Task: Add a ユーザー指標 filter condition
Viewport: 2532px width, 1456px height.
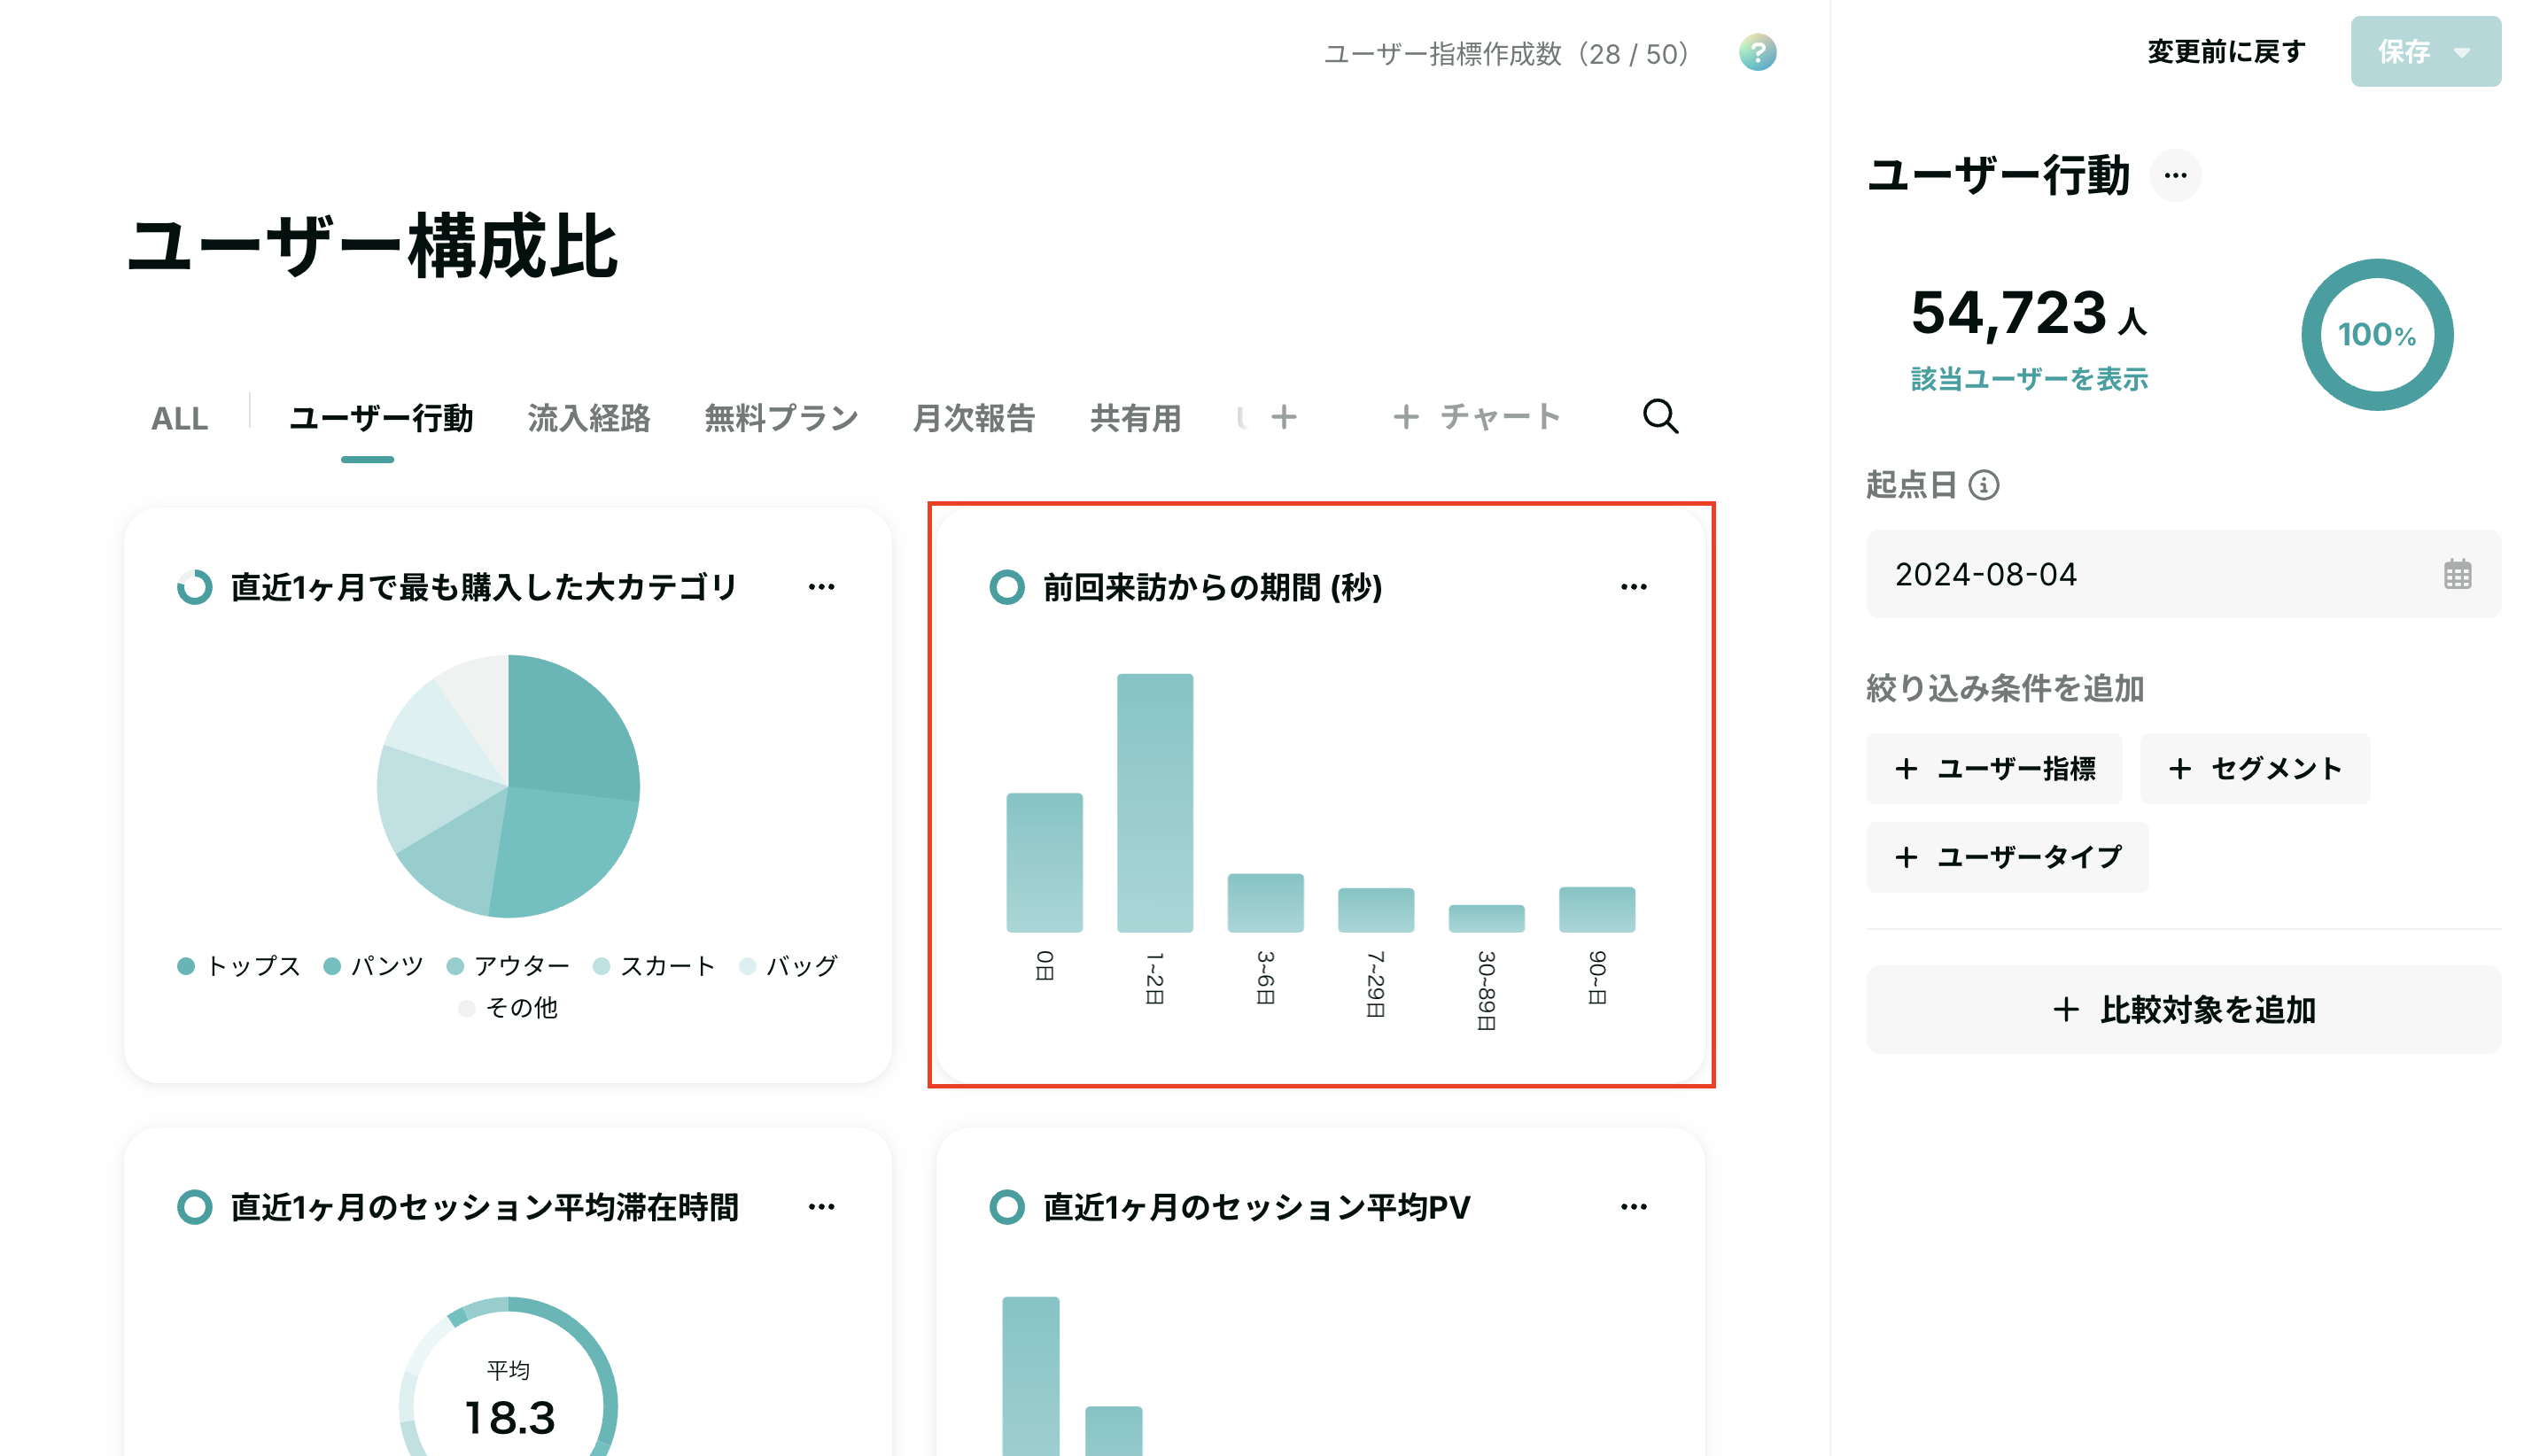Action: tap(1993, 768)
